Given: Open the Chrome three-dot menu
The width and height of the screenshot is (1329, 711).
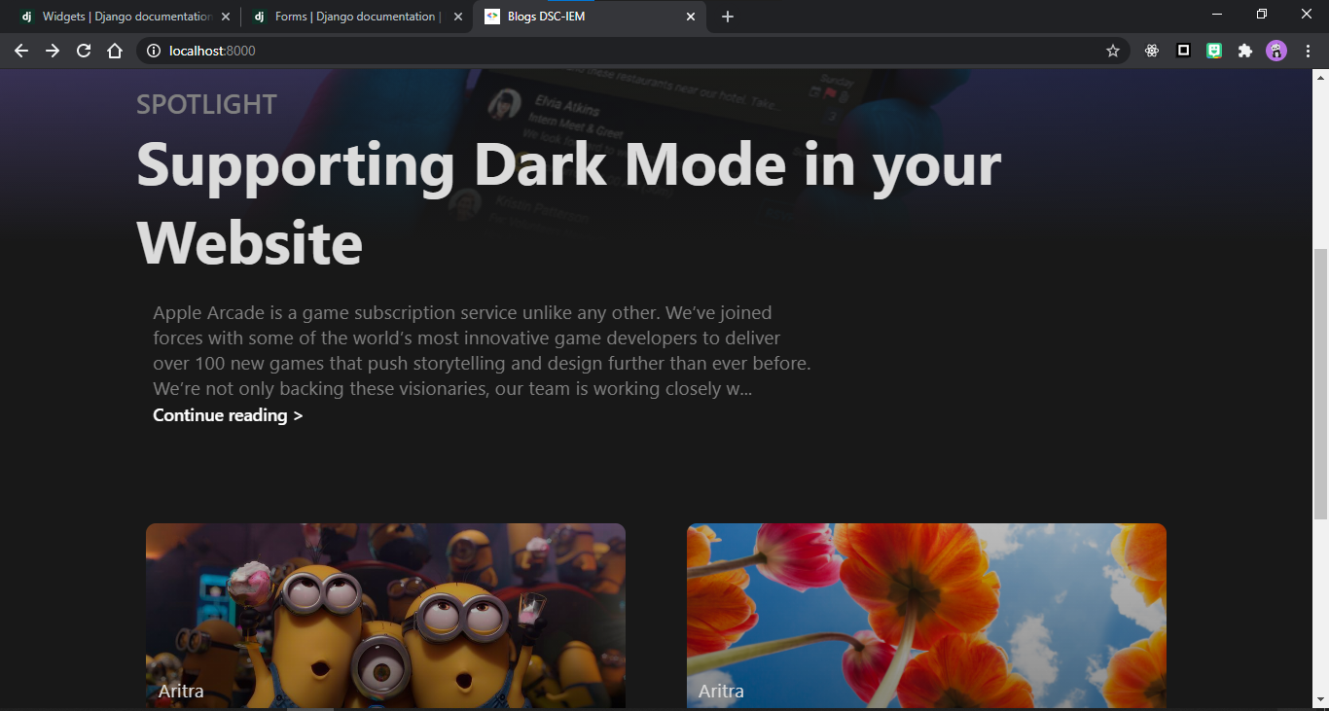Looking at the screenshot, I should (x=1308, y=51).
